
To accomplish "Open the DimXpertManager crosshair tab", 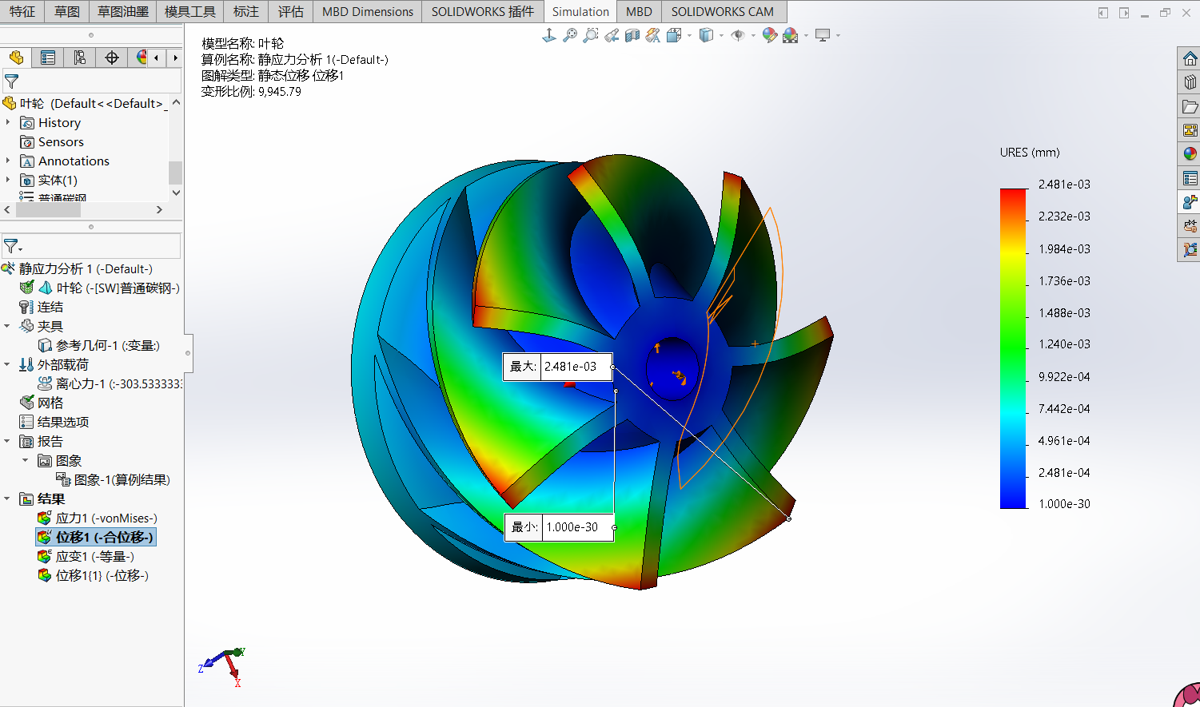I will [112, 58].
